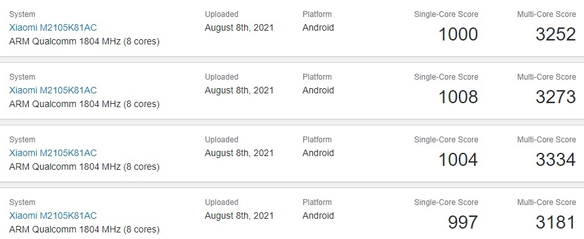Click the upload date in the first result

[239, 27]
